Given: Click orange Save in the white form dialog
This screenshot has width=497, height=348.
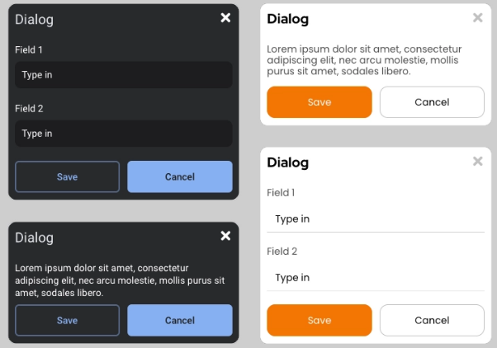Looking at the screenshot, I should (x=319, y=320).
